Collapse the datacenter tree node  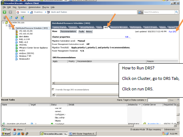(x=7, y=25)
